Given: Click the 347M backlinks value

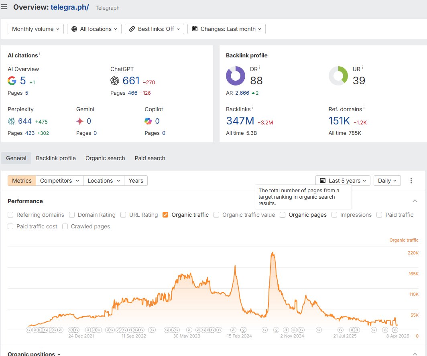Looking at the screenshot, I should tap(240, 121).
